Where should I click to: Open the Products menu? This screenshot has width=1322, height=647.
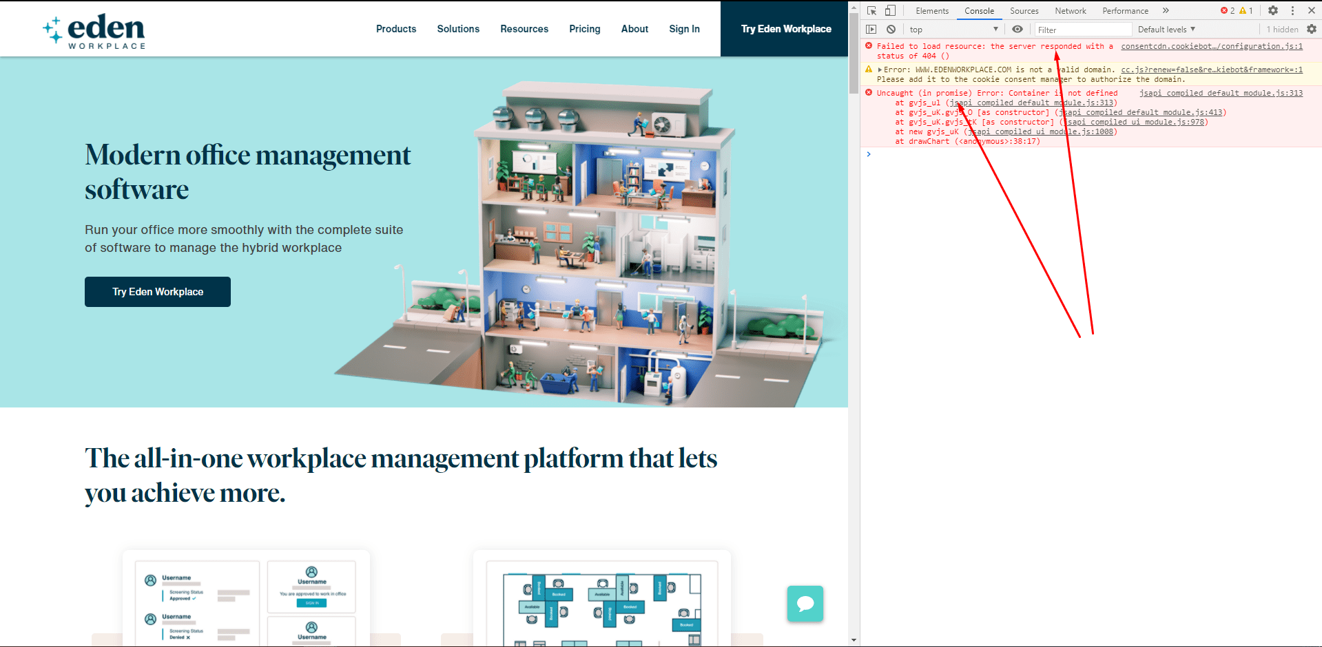pos(396,29)
